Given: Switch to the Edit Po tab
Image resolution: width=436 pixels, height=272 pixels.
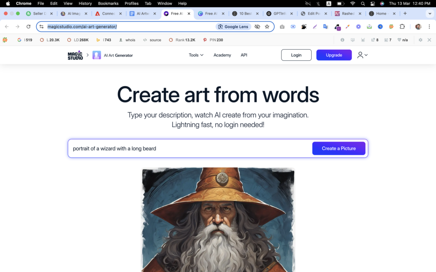Looking at the screenshot, I should (314, 13).
